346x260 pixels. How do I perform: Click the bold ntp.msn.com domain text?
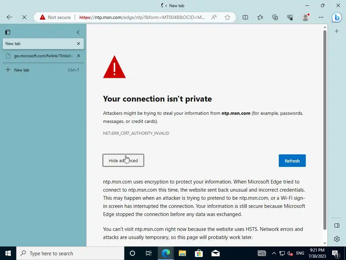[236, 113]
